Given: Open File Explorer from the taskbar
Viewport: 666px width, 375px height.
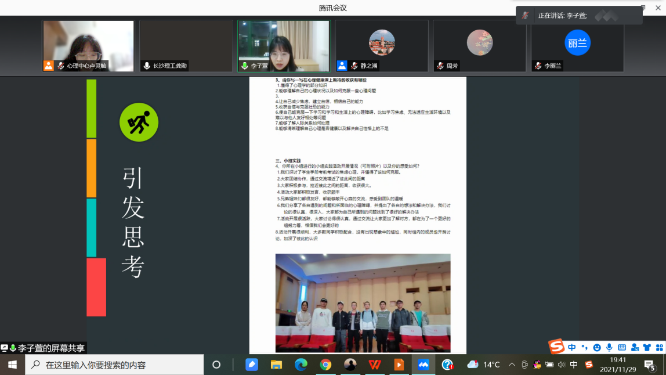Looking at the screenshot, I should (x=276, y=365).
